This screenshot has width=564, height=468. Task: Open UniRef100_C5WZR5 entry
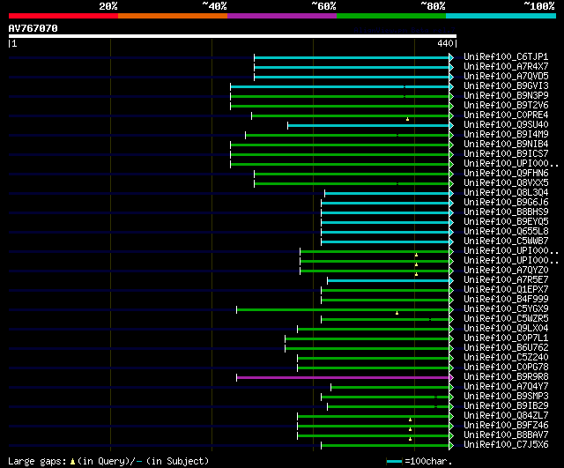pos(506,319)
